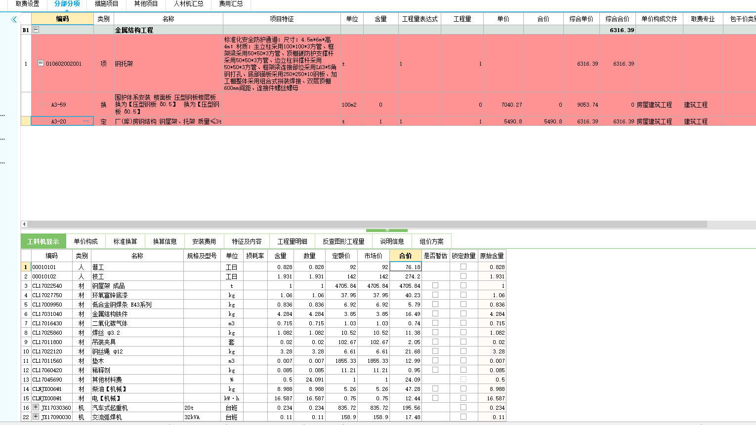Open the 其他项目 tab
This screenshot has width=756, height=425.
tap(146, 4)
